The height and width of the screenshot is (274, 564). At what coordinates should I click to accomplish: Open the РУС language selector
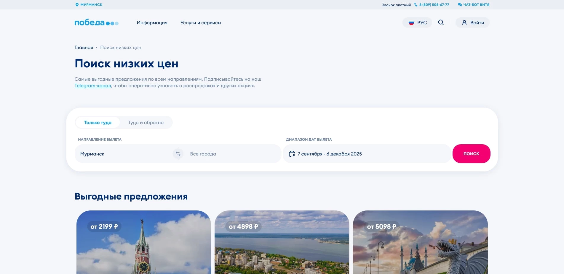pos(417,22)
